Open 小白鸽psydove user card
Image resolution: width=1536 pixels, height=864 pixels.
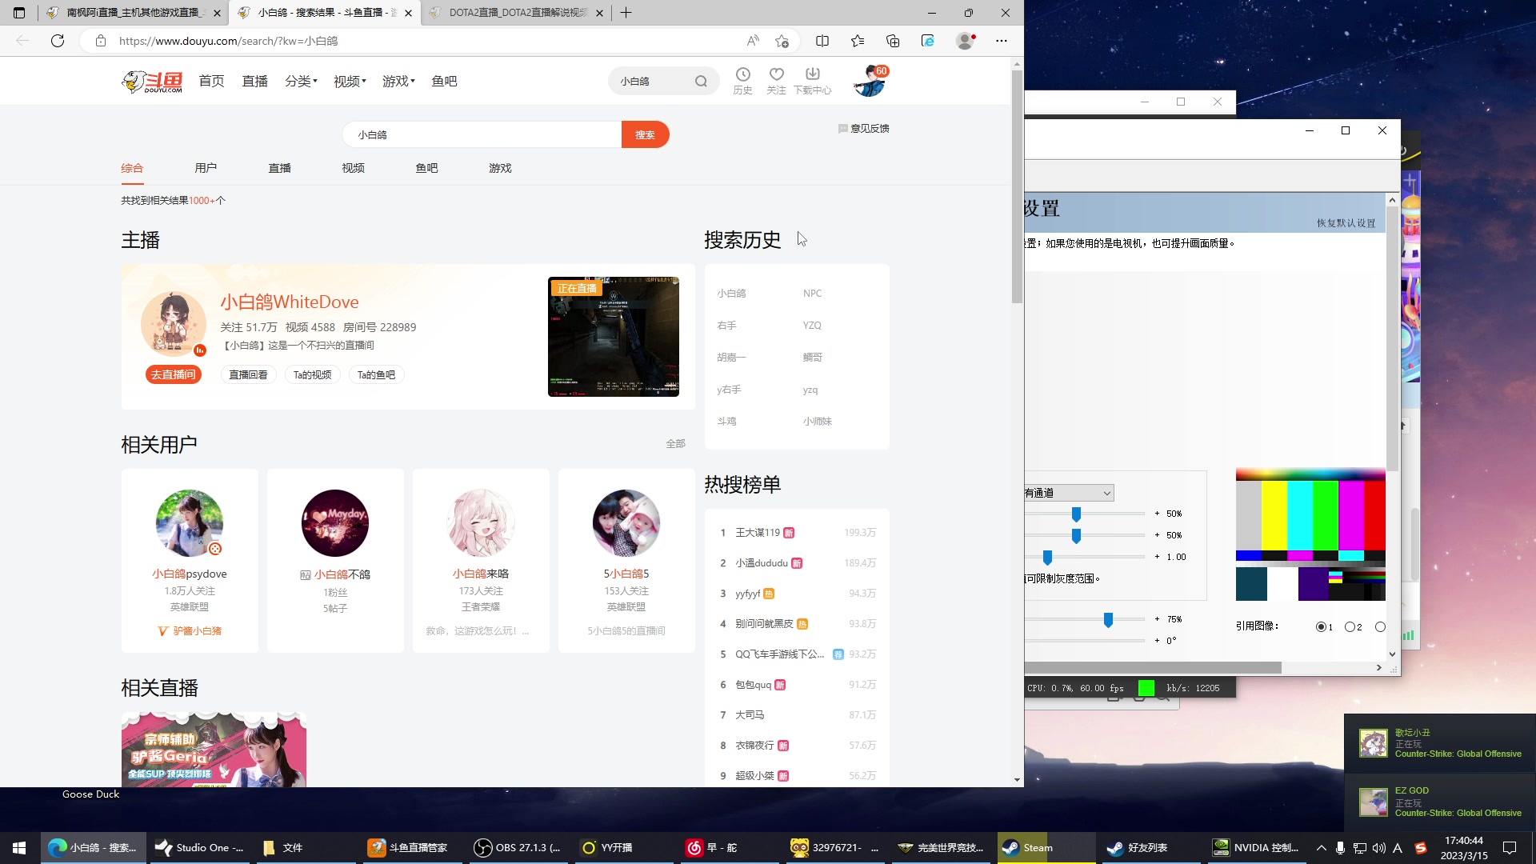tap(190, 560)
